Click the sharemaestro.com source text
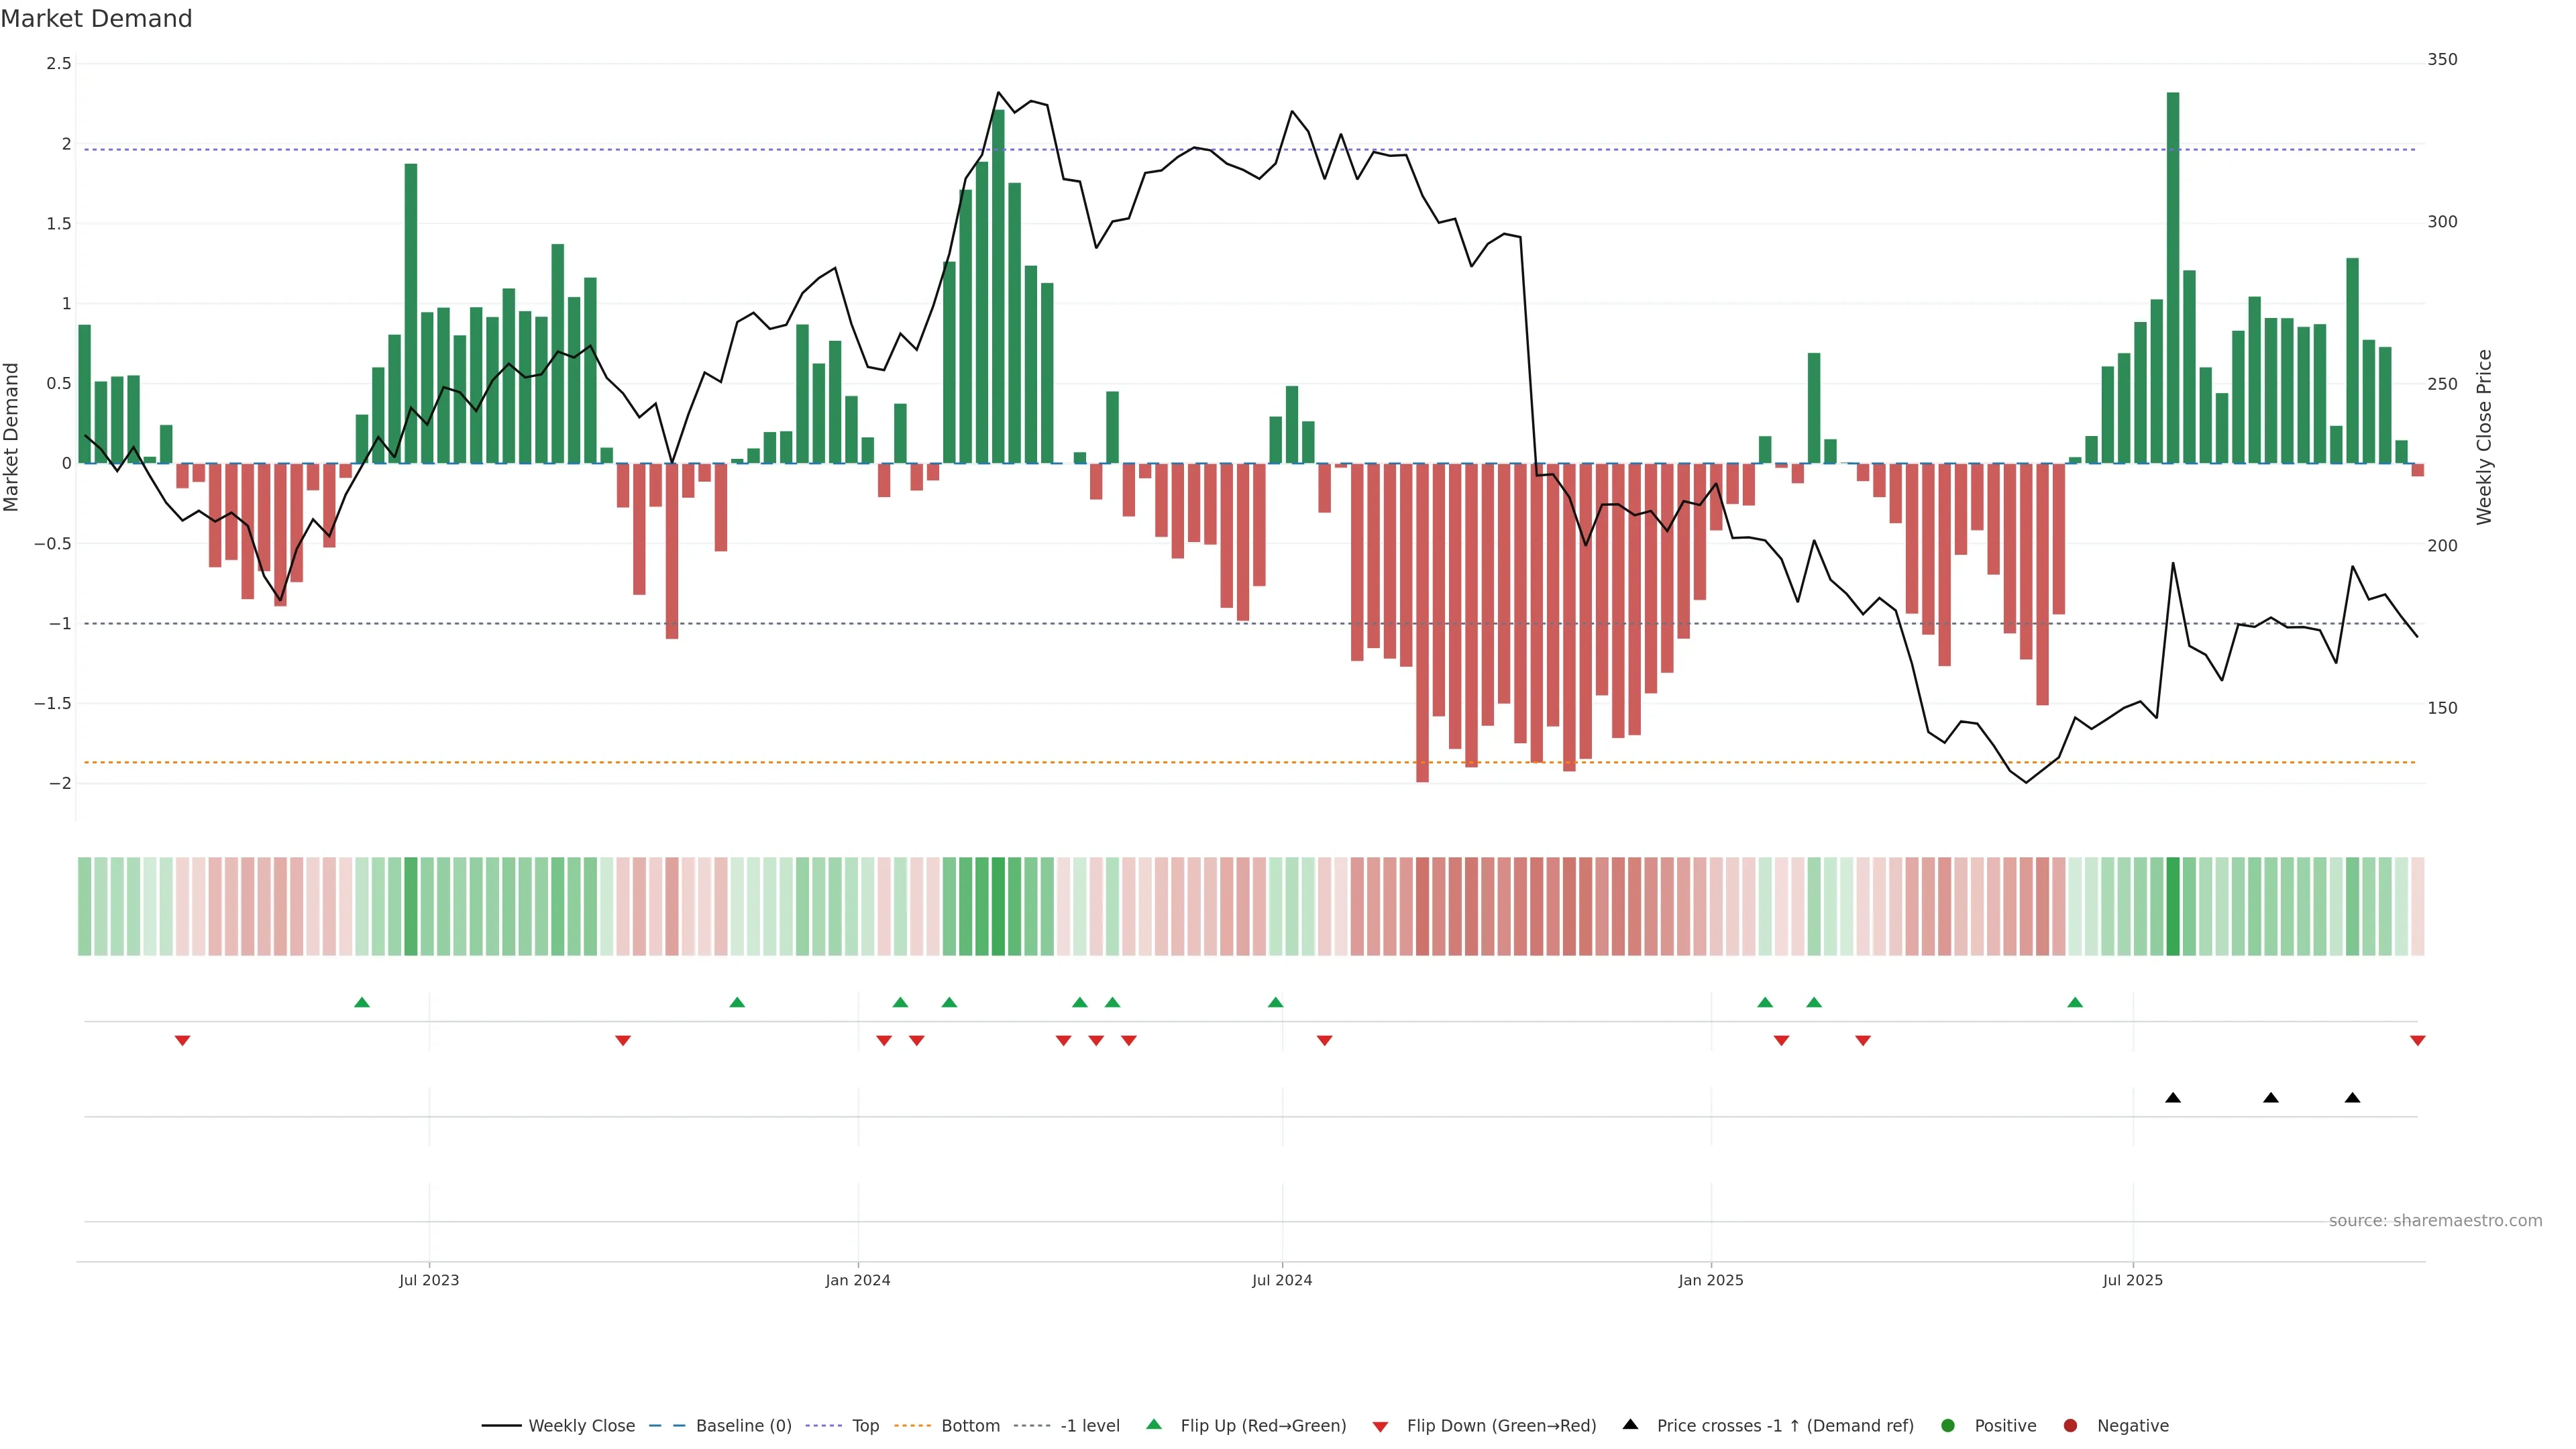The height and width of the screenshot is (1449, 2576). pyautogui.click(x=2435, y=1220)
